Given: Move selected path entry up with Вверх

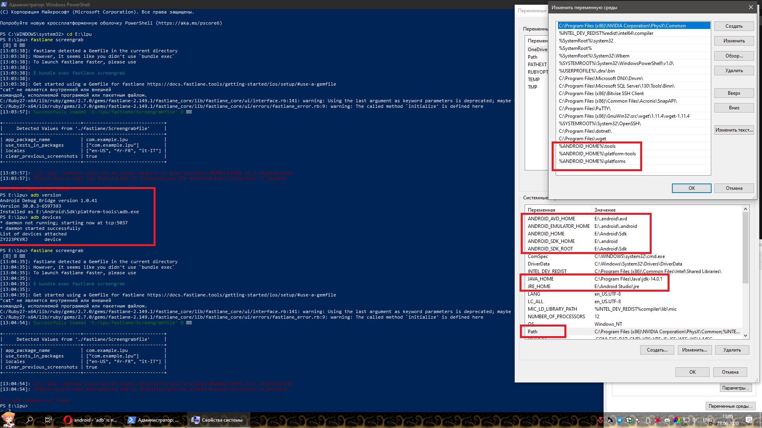Looking at the screenshot, I should coord(733,93).
